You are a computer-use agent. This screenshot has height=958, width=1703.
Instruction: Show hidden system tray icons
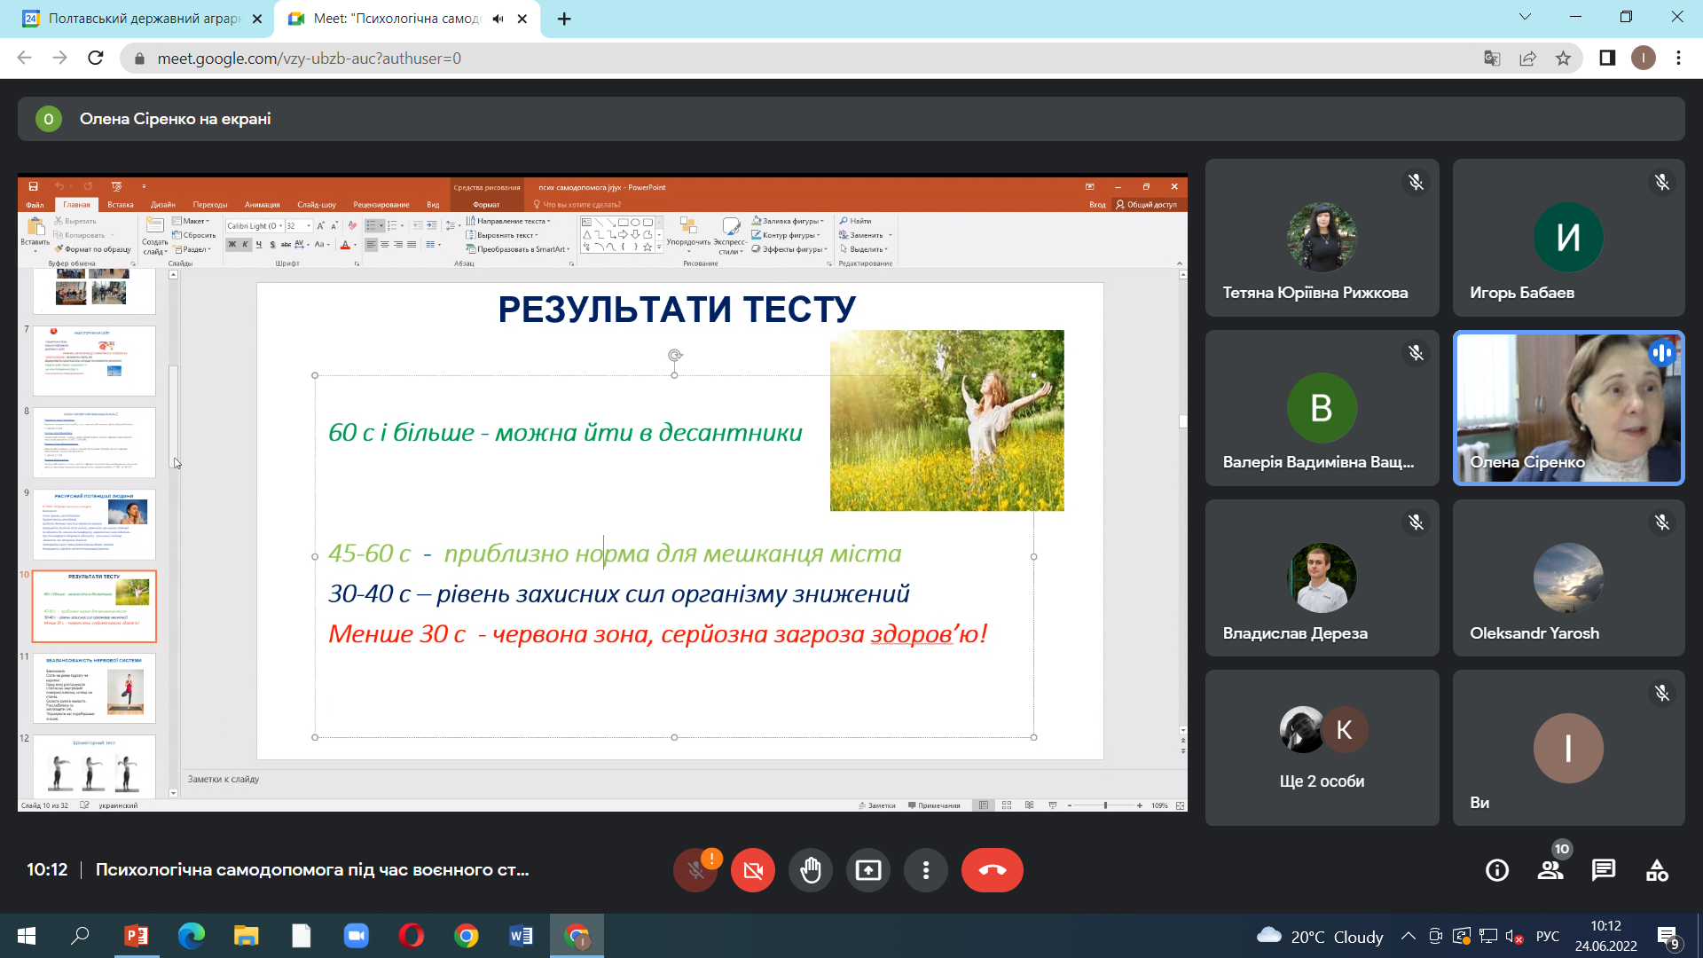[1408, 936]
